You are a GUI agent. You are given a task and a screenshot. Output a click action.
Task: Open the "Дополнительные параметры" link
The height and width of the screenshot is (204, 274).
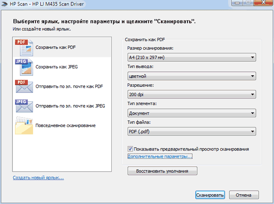click(x=160, y=157)
